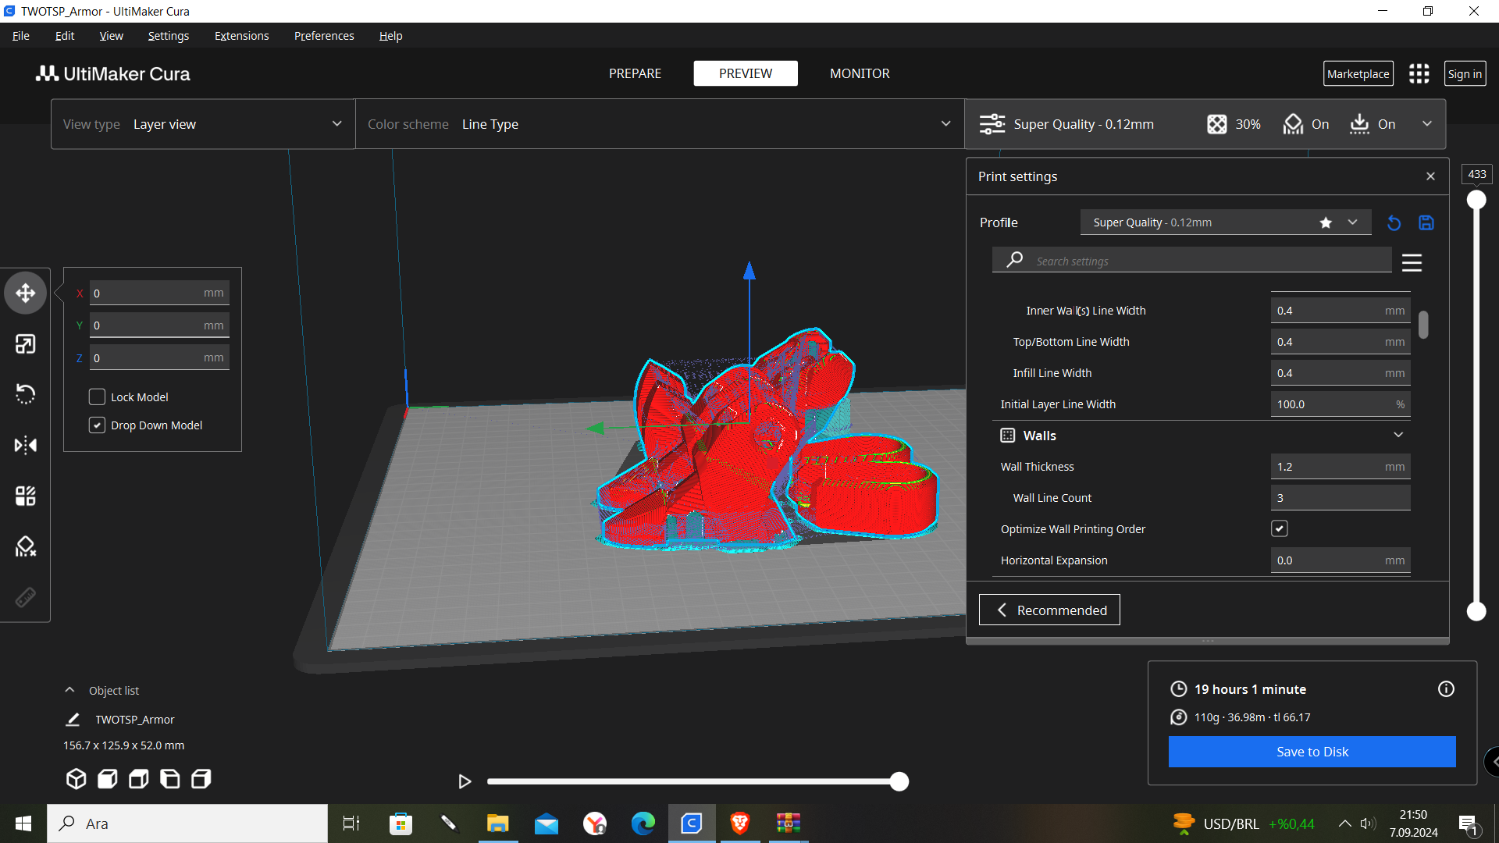Open the Per Model Settings tool

click(25, 496)
